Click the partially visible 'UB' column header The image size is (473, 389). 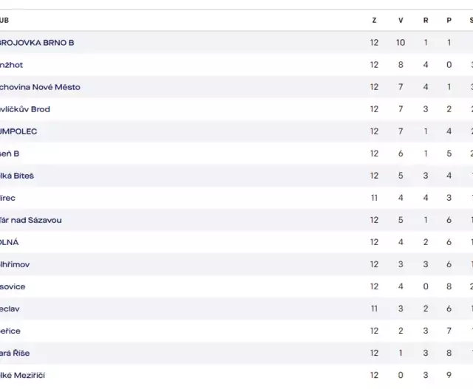click(4, 20)
